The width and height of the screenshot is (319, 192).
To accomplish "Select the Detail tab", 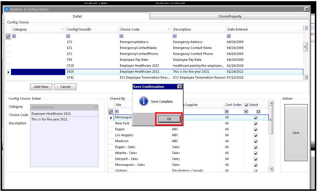I will (x=77, y=16).
